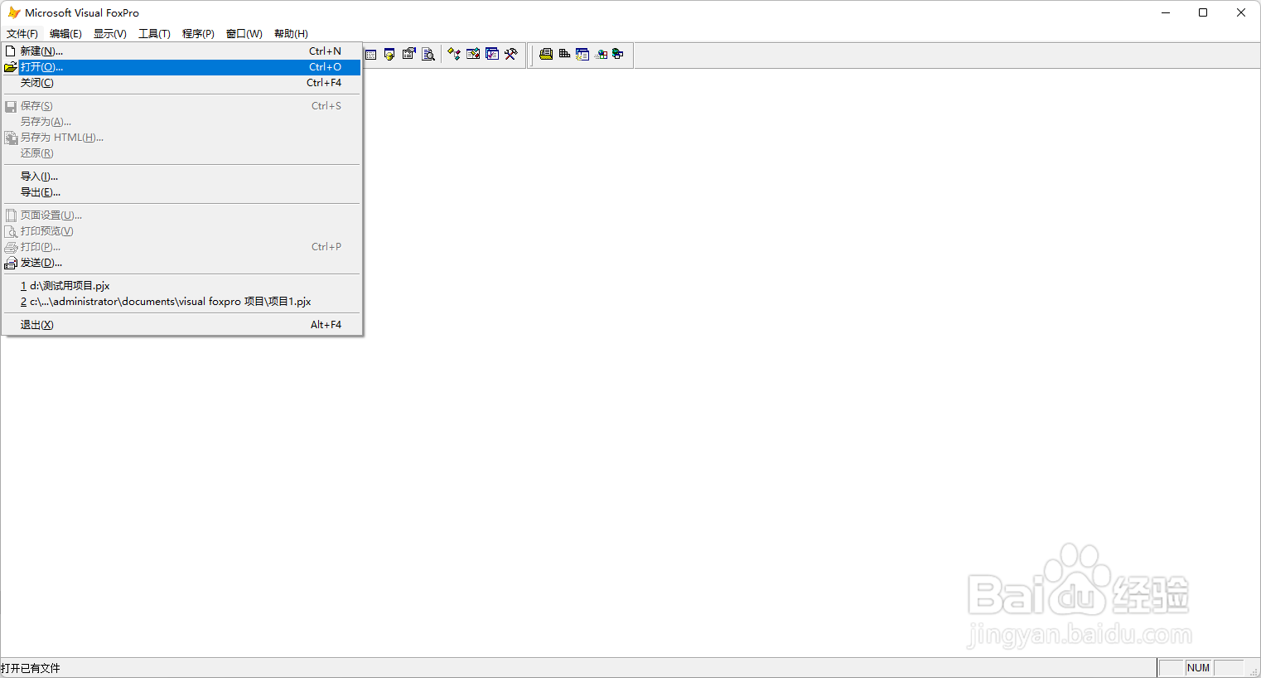Image resolution: width=1261 pixels, height=678 pixels.
Task: Click the window with sparkle toolbar icon
Action: (x=582, y=54)
